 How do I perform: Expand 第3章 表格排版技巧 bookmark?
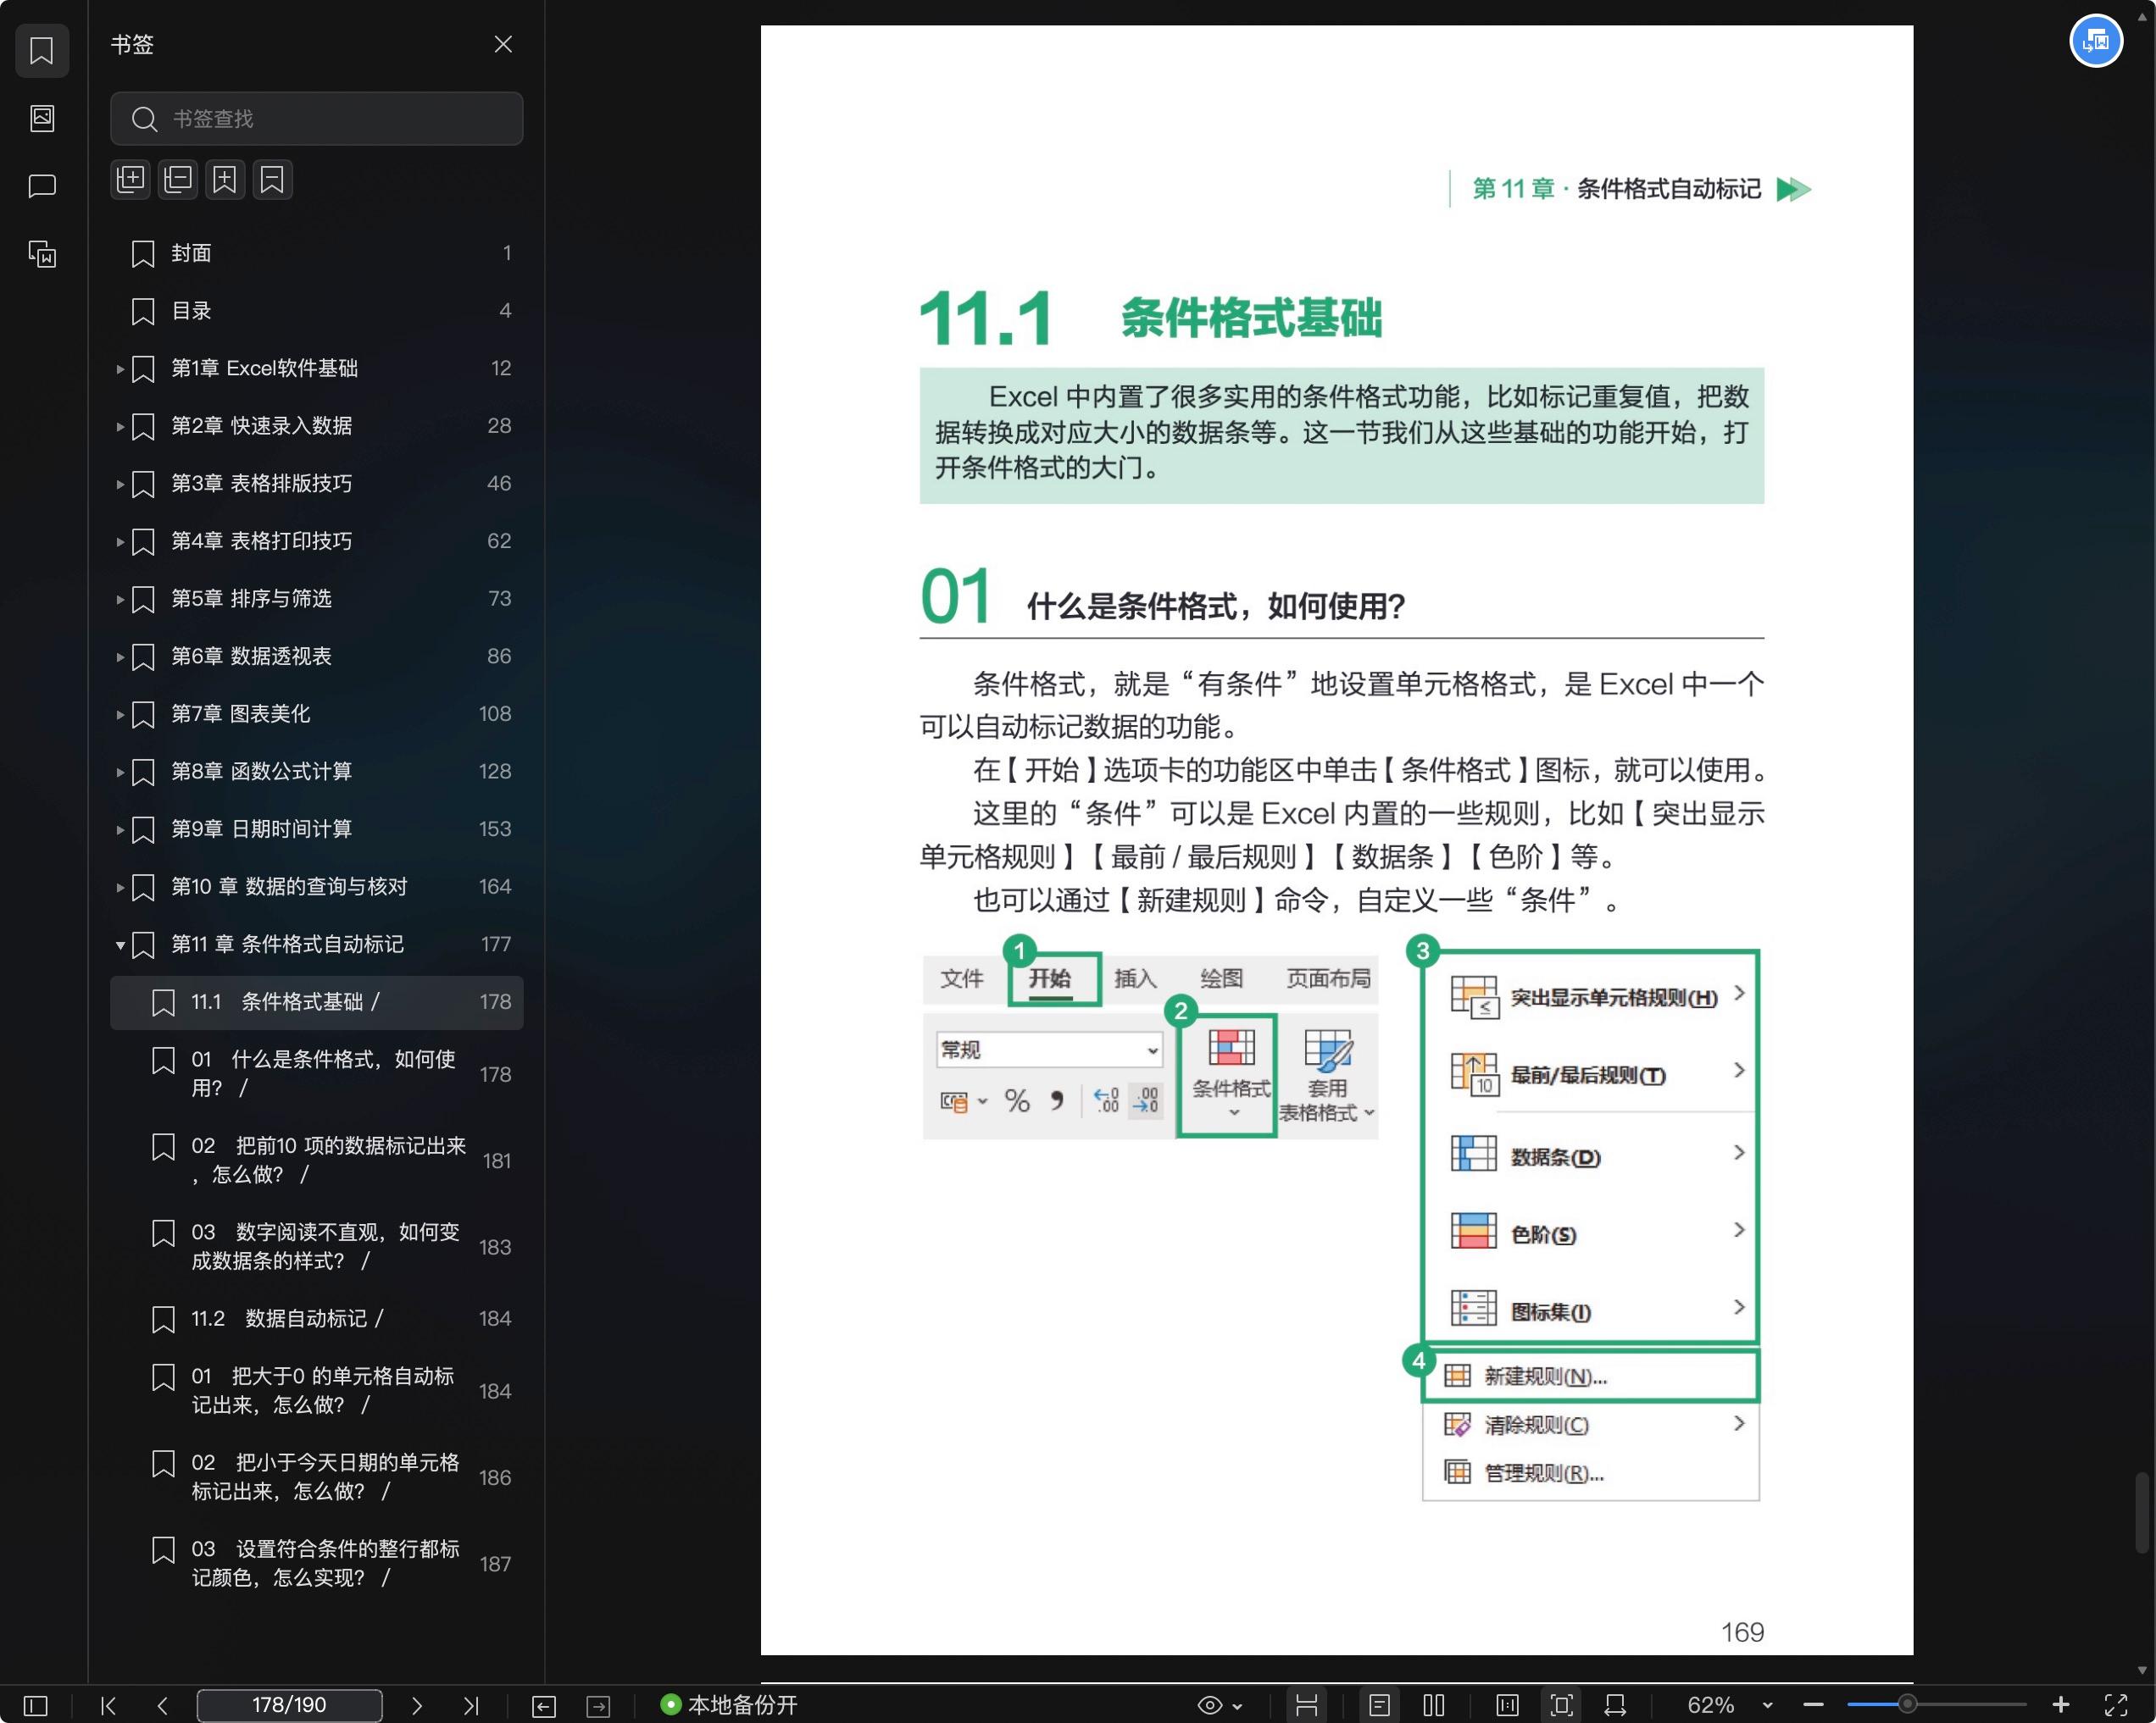[120, 484]
